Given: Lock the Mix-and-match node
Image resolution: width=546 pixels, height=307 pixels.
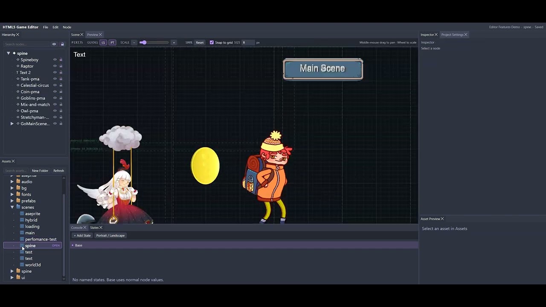Looking at the screenshot, I should pyautogui.click(x=61, y=104).
